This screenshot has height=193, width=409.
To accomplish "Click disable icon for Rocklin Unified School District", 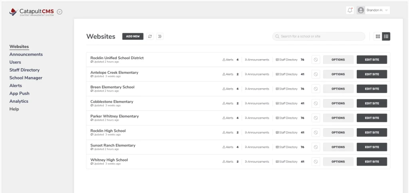I will (316, 60).
